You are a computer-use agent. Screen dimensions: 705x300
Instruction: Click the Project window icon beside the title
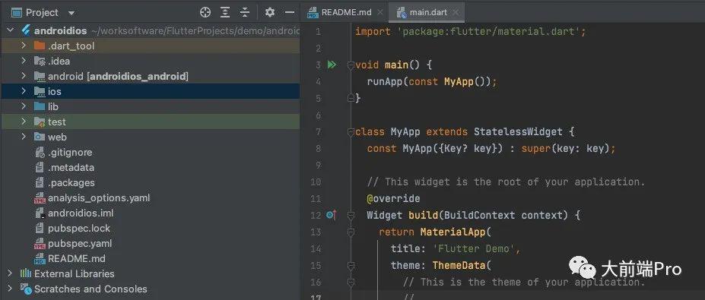17,13
